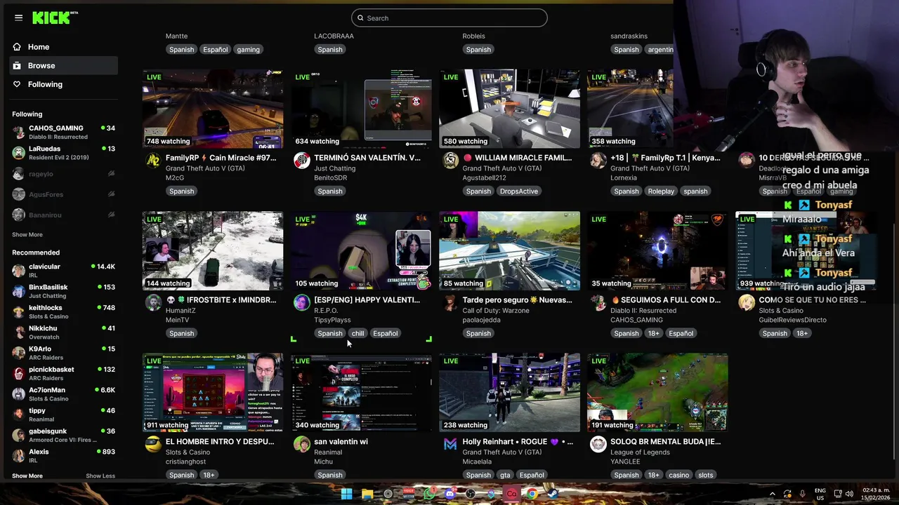Select gta tag under Micaelala stream
899x505 pixels.
pos(505,475)
